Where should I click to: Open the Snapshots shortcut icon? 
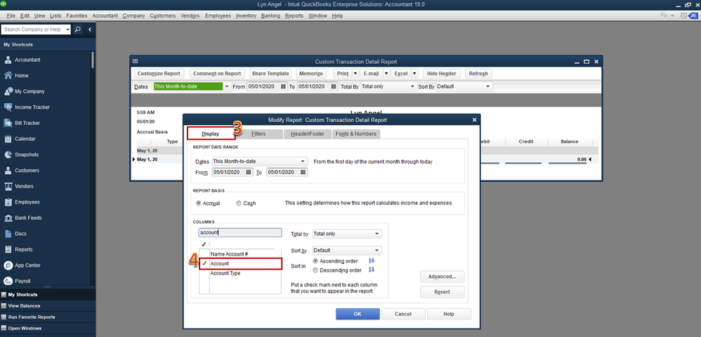click(8, 154)
